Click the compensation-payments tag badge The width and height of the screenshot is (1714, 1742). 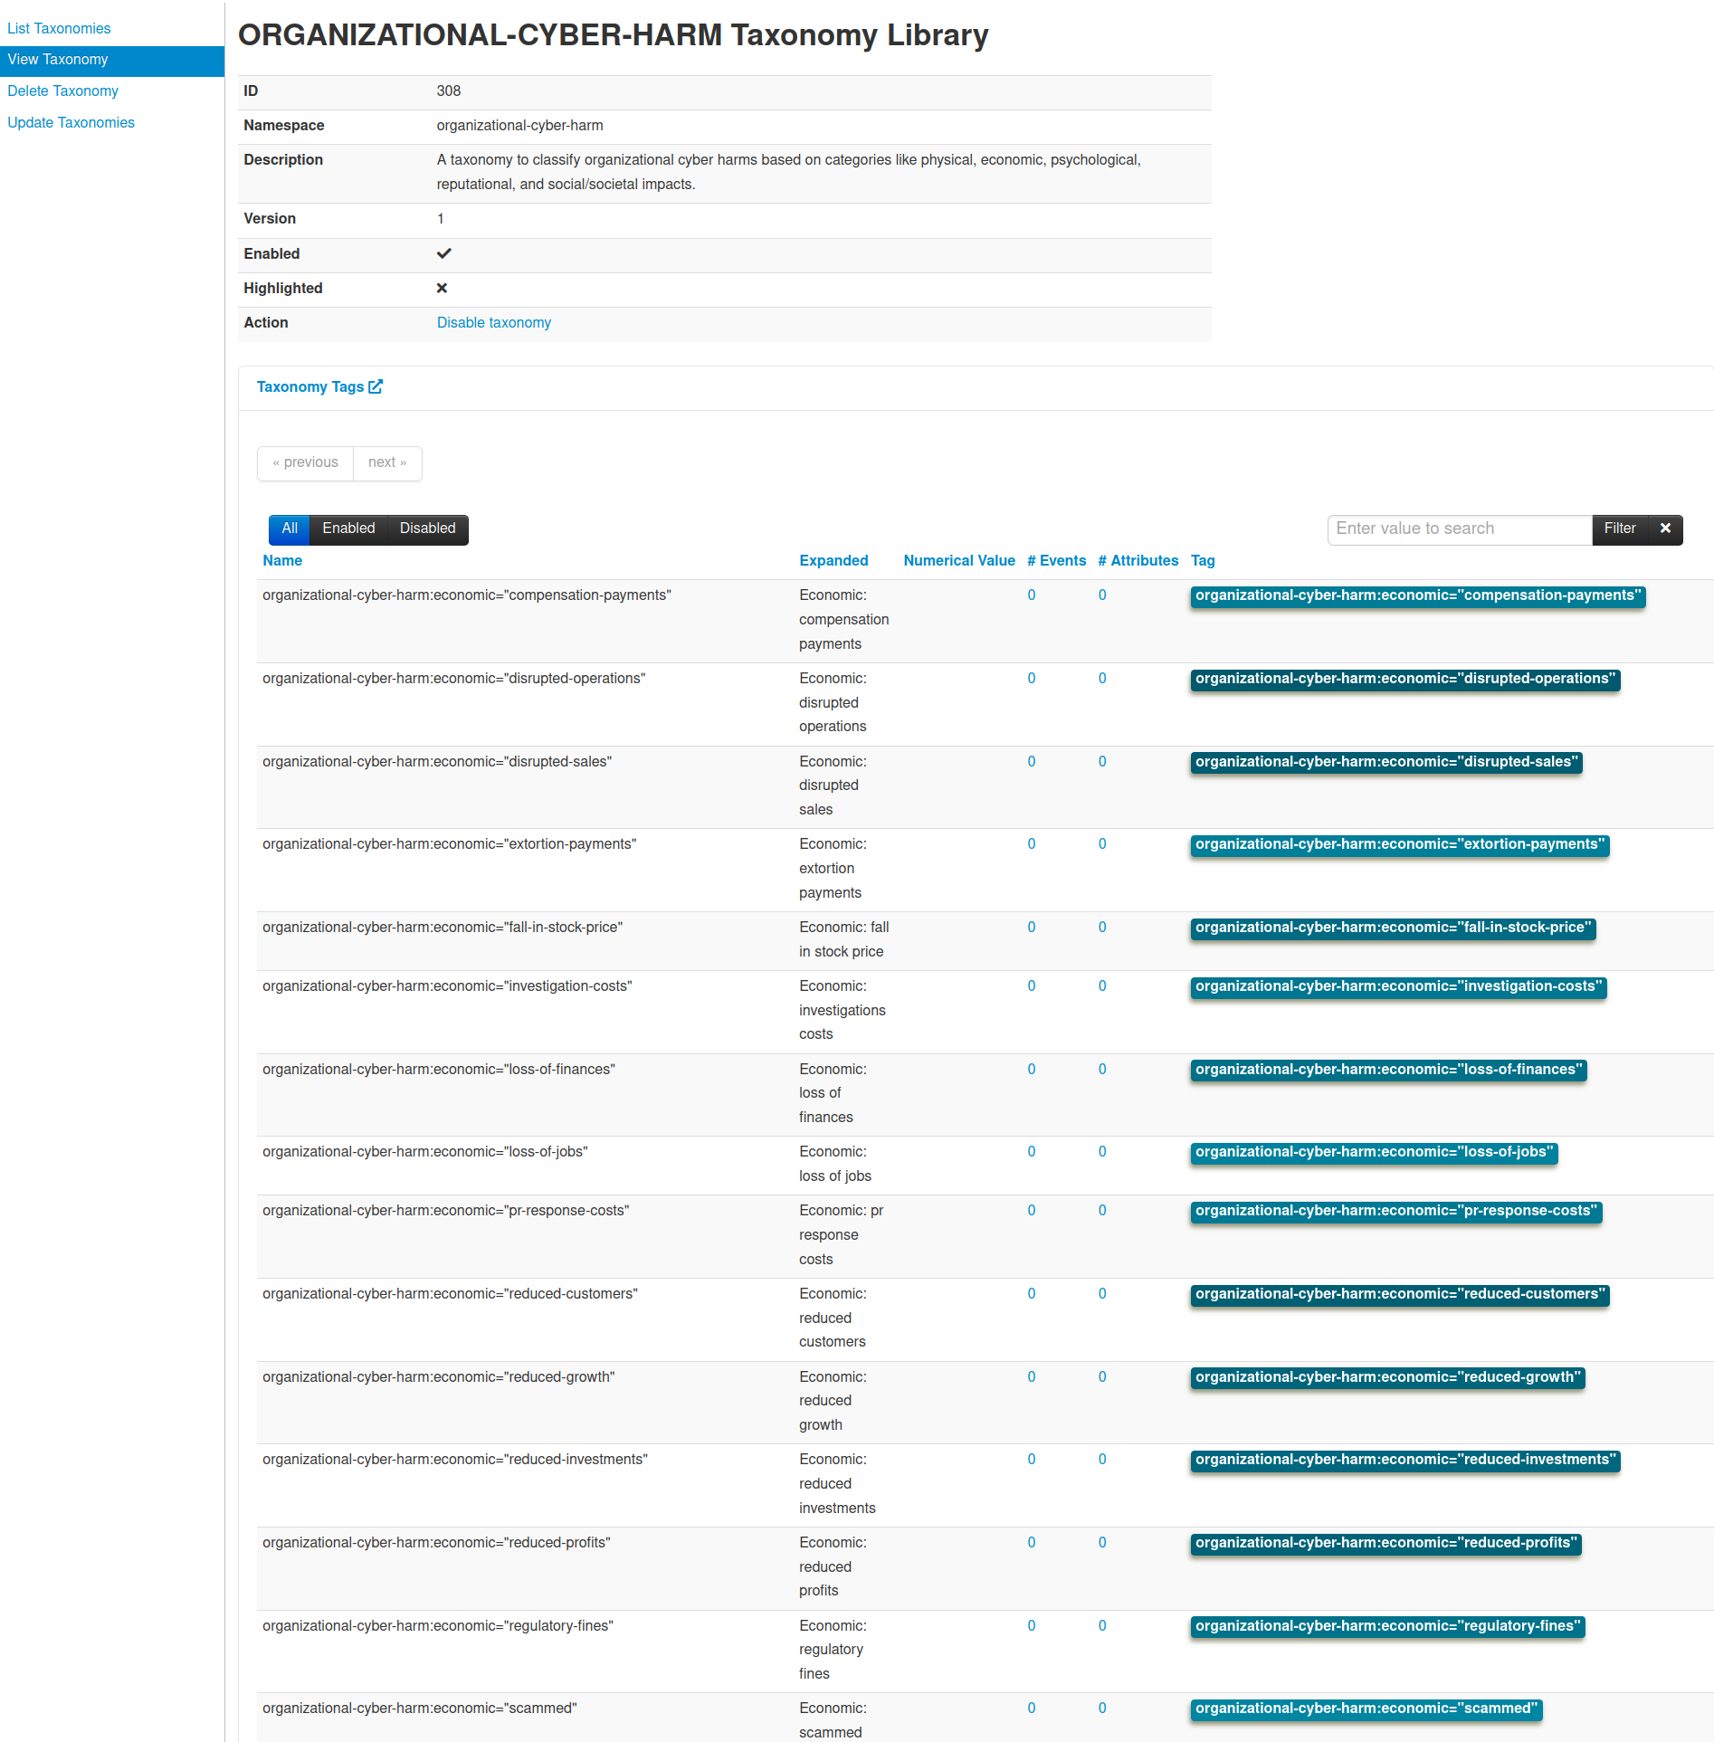[x=1417, y=595]
